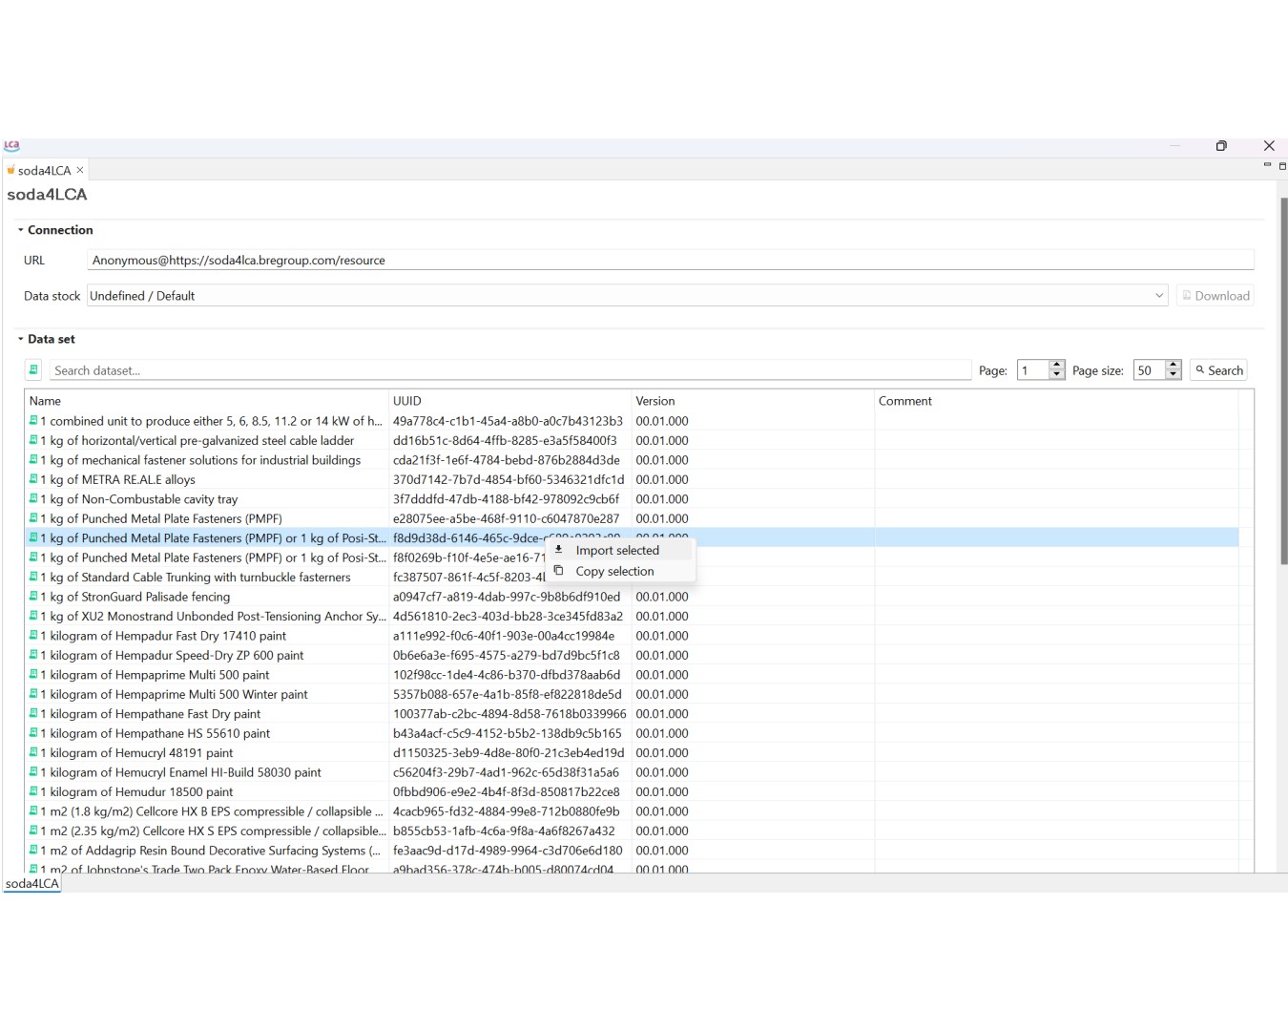Click the process icon for METRA RE.AL.E alloys
The width and height of the screenshot is (1288, 1031).
point(33,479)
